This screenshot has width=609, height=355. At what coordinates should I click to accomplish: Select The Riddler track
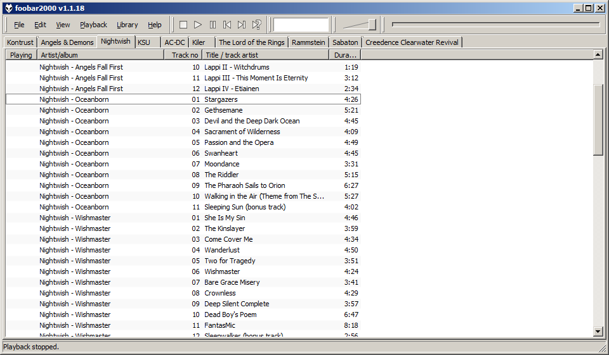pyautogui.click(x=183, y=175)
